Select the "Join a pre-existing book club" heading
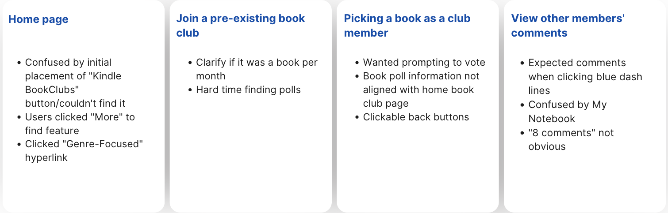 pyautogui.click(x=241, y=26)
